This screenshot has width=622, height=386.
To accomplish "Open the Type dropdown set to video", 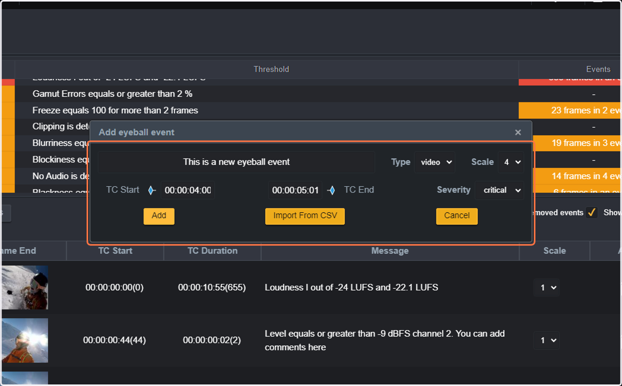I will (434, 162).
